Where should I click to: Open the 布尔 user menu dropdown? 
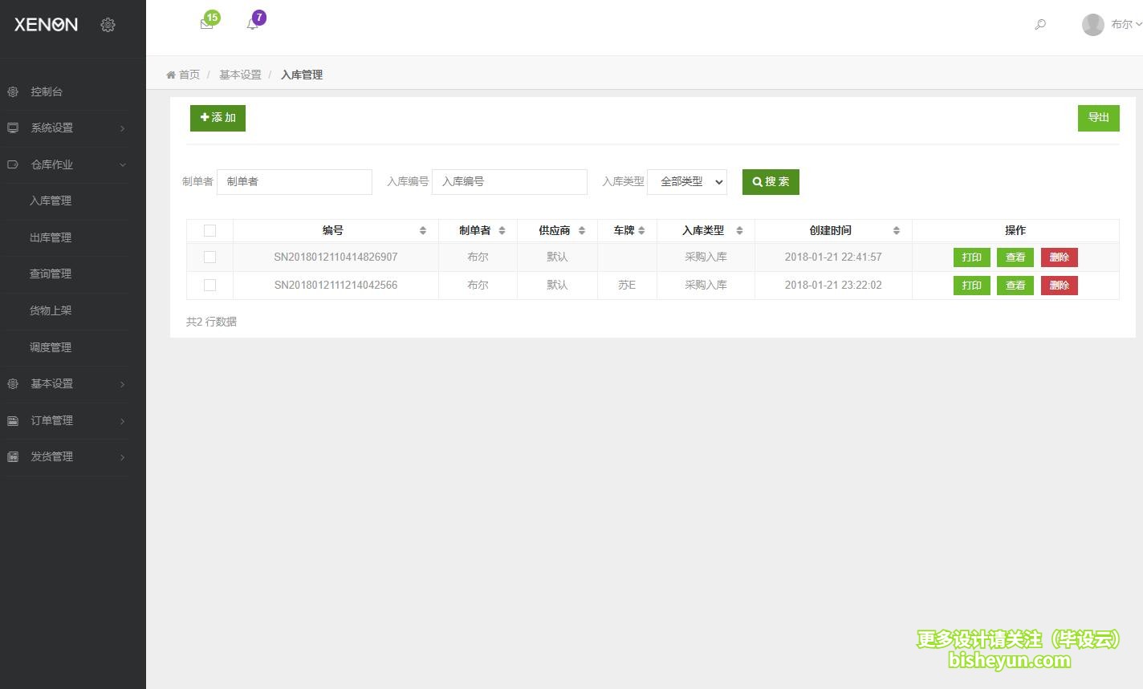coord(1126,25)
